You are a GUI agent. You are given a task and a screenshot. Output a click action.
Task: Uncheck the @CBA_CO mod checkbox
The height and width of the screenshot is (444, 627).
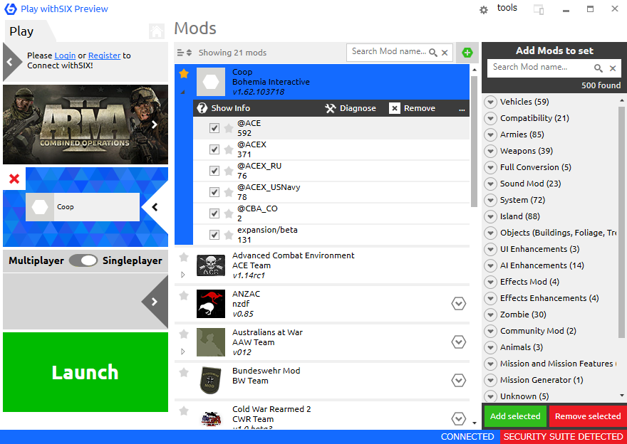pyautogui.click(x=214, y=213)
